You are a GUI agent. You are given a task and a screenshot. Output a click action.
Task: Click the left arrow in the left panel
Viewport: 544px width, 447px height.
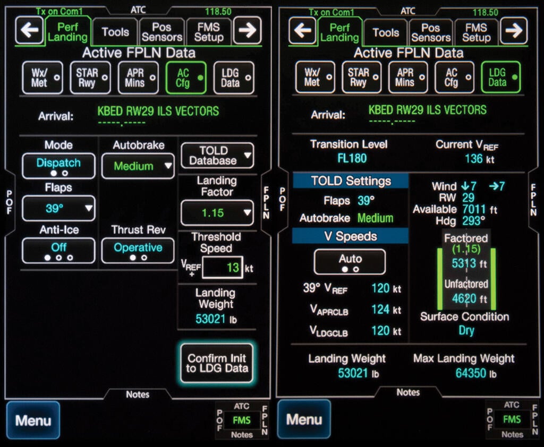(x=29, y=31)
